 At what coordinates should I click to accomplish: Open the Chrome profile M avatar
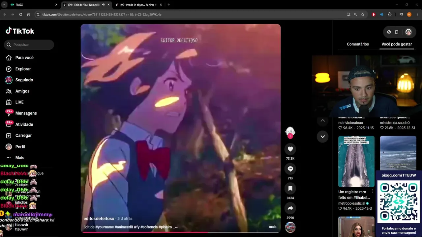409,14
